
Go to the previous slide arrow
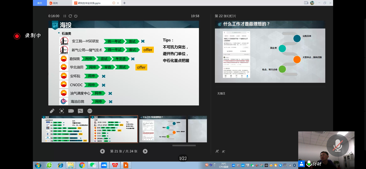tap(102, 151)
